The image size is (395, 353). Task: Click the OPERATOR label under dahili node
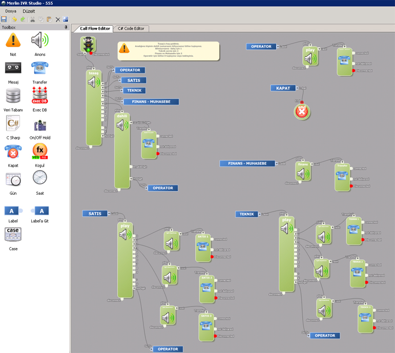tap(163, 188)
